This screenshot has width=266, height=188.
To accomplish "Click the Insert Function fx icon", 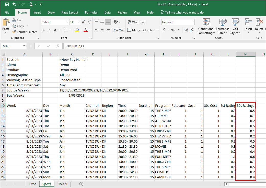I will [x=58, y=46].
